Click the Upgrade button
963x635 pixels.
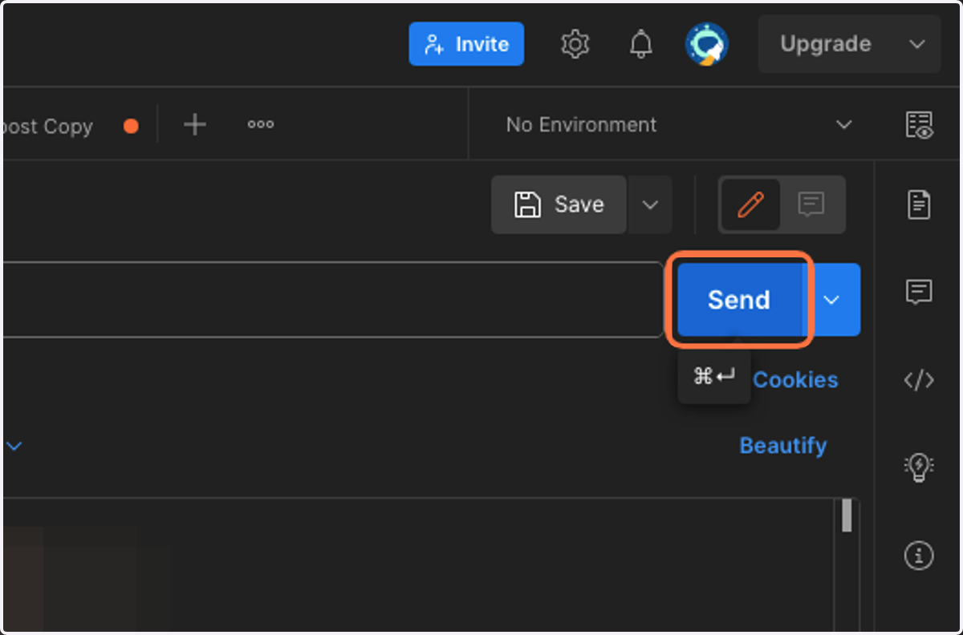826,44
